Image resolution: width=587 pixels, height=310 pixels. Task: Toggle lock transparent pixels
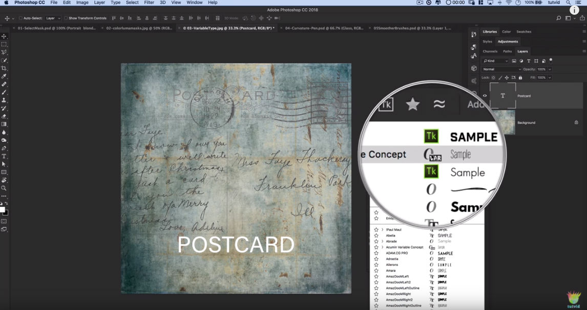493,77
